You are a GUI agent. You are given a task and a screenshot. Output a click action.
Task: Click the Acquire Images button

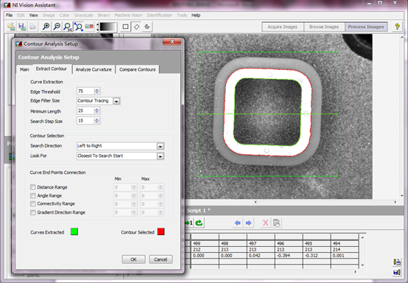282,27
